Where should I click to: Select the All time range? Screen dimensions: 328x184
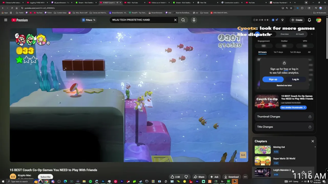(309, 52)
